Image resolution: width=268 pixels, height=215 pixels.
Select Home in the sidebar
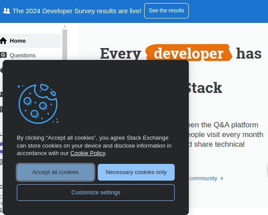click(31, 41)
